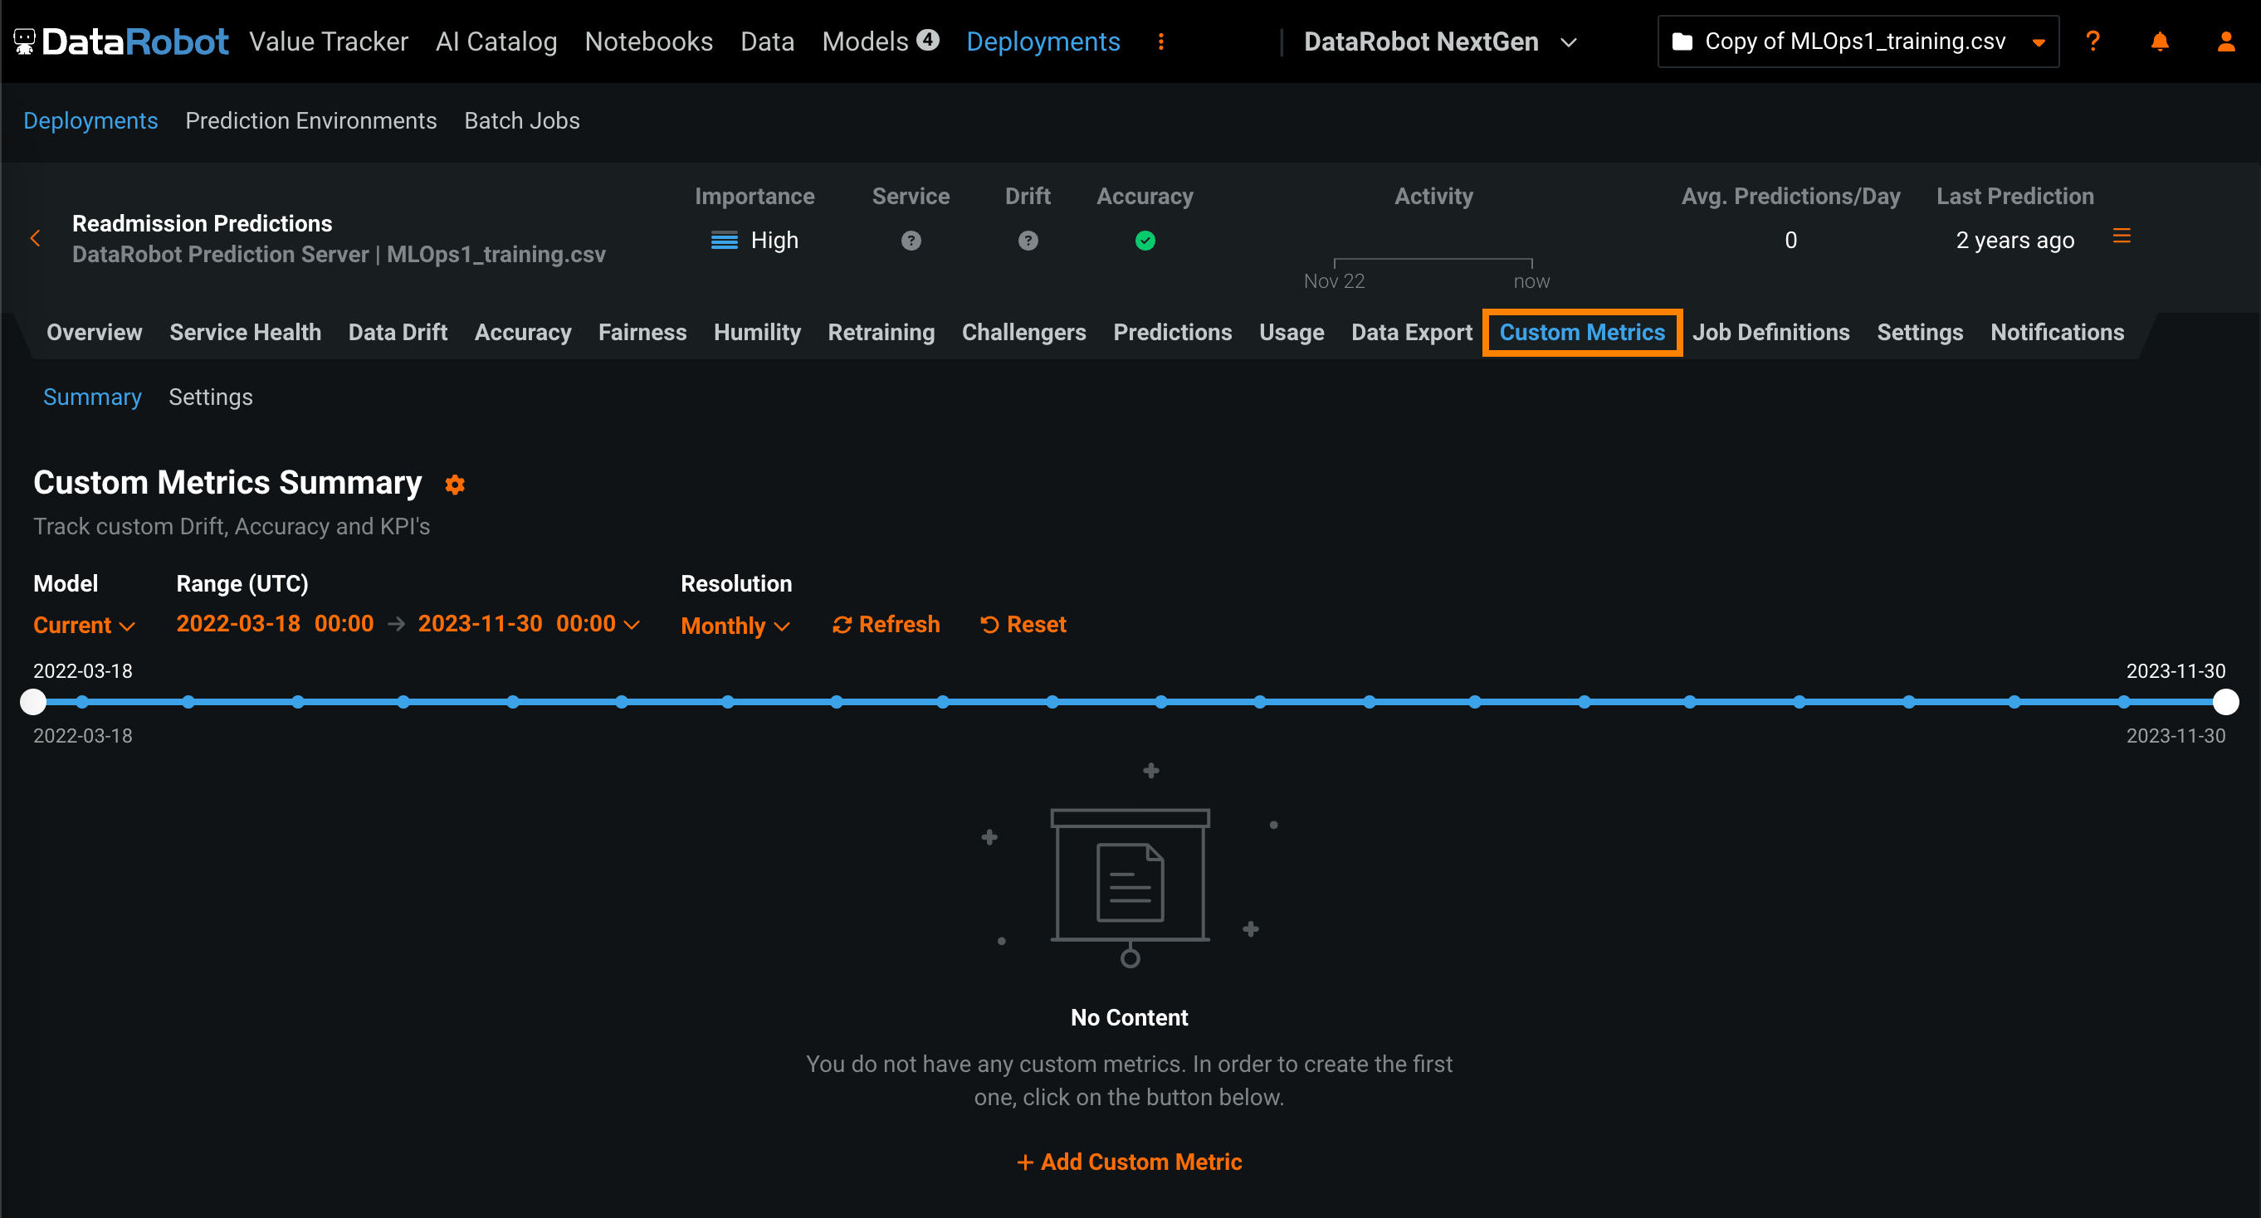Open the Settings sub-tab next to Summary
This screenshot has width=2261, height=1218.
211,397
